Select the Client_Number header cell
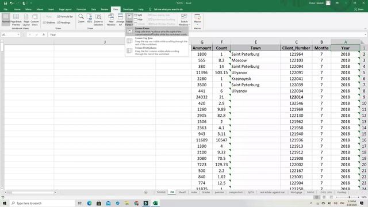This screenshot has width=368, height=207. [x=296, y=48]
